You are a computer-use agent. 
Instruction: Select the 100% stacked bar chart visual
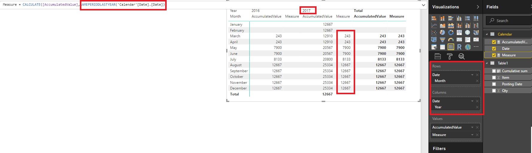468,18
